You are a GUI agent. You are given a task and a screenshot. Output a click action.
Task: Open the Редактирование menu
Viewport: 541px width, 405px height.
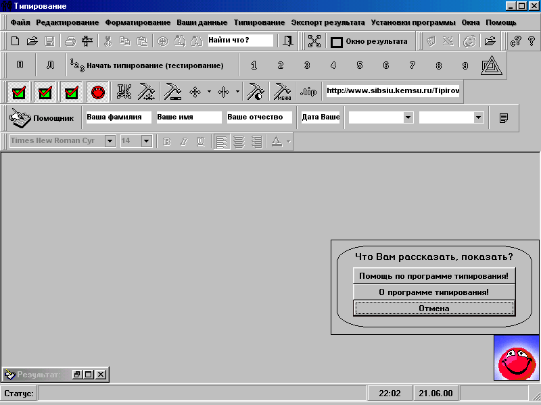coord(68,23)
